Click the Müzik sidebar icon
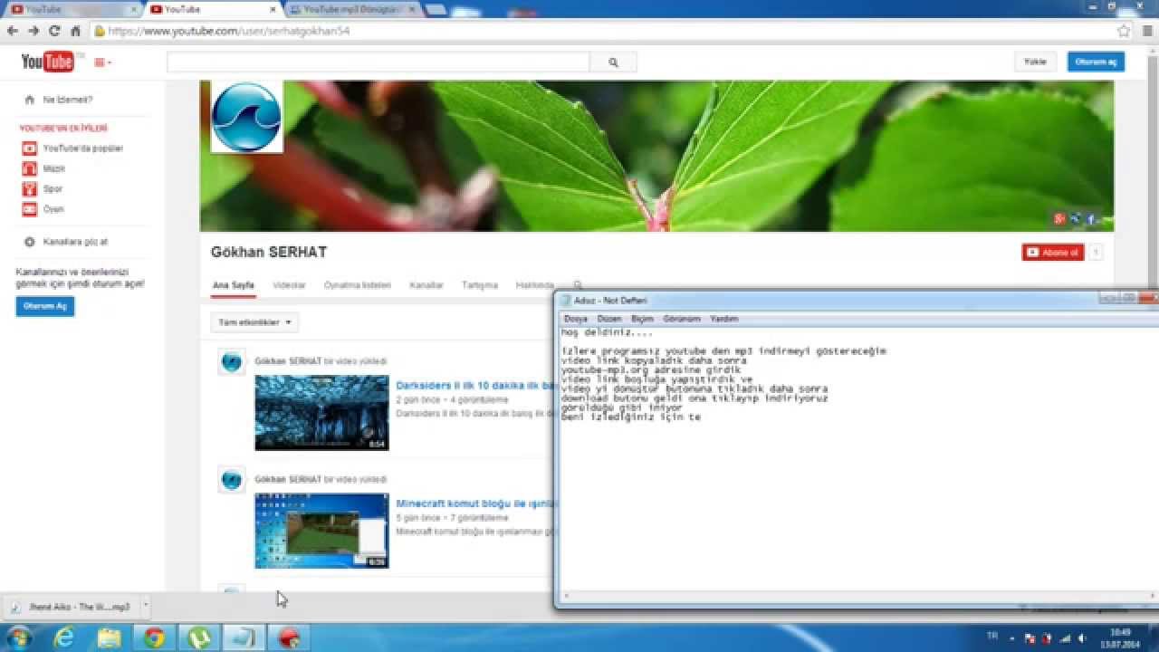Image resolution: width=1159 pixels, height=652 pixels. point(29,168)
